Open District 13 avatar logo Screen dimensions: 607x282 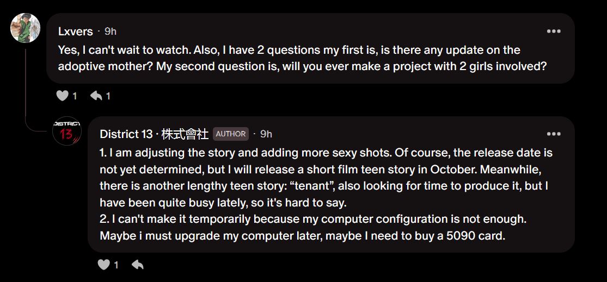pyautogui.click(x=66, y=131)
